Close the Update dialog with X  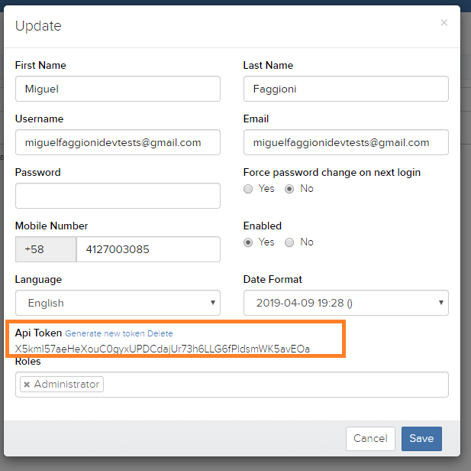point(444,23)
